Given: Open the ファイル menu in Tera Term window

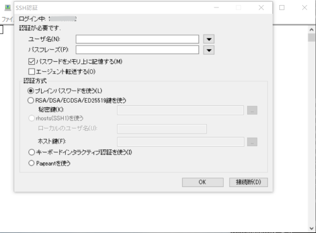Looking at the screenshot, I should pos(8,20).
